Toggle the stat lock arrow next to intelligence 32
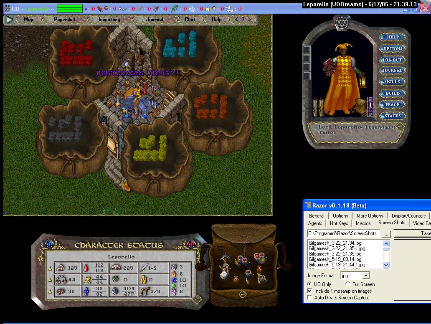 [x=50, y=291]
